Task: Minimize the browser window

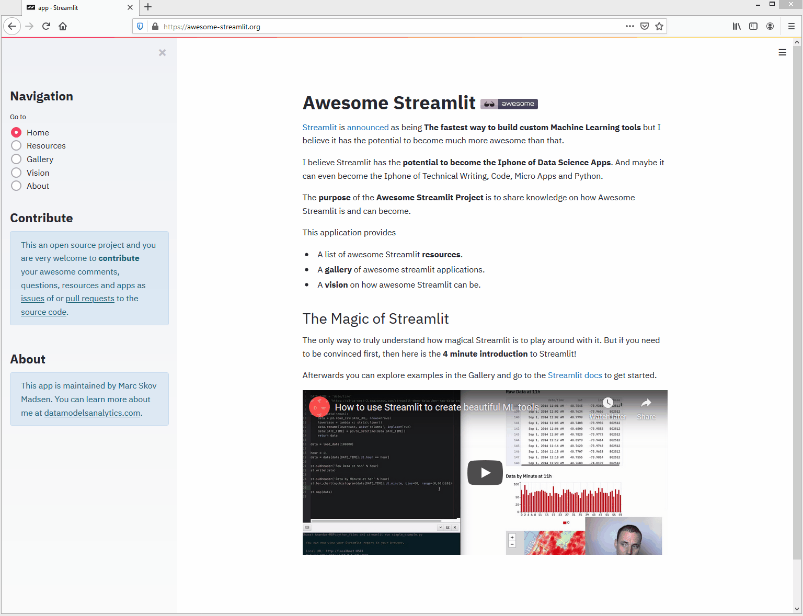Action: [x=758, y=4]
